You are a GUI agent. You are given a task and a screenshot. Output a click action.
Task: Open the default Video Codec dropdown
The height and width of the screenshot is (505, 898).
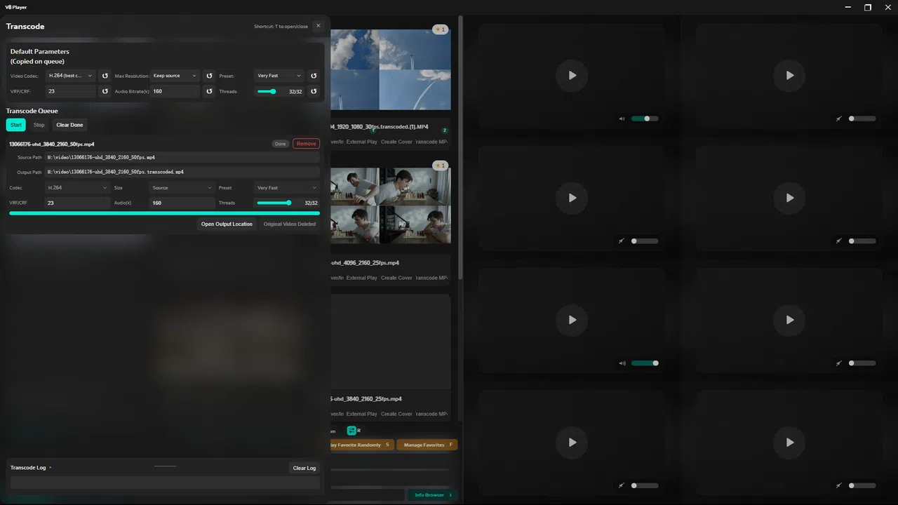[x=71, y=76]
